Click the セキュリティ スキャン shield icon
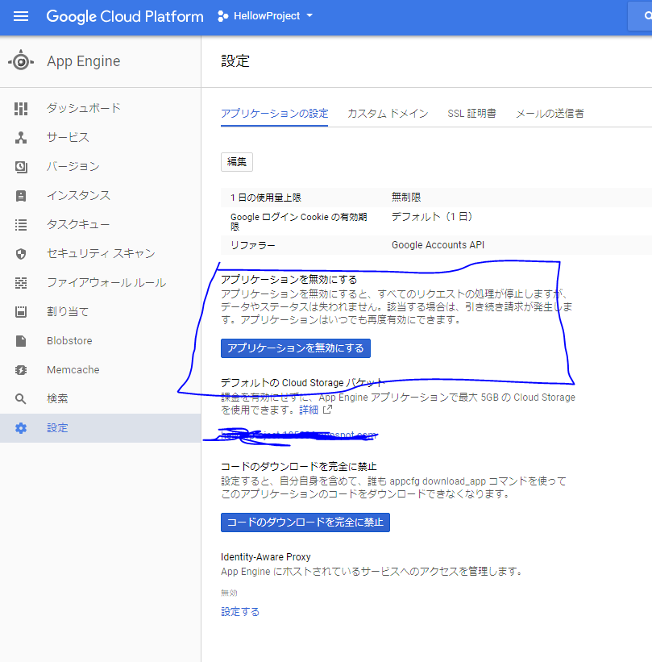The width and height of the screenshot is (652, 662). pyautogui.click(x=21, y=254)
